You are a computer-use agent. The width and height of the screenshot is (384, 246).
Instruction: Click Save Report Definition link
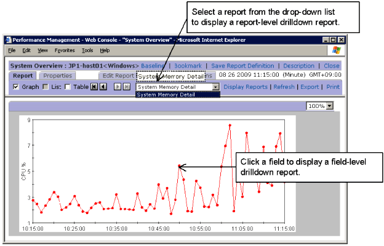(x=242, y=66)
